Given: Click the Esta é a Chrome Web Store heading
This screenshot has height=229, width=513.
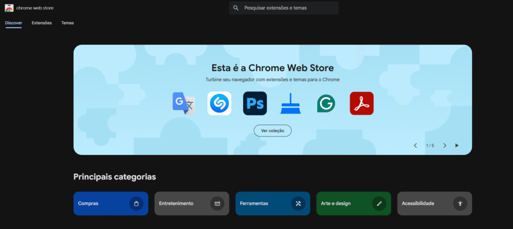Looking at the screenshot, I should (273, 68).
